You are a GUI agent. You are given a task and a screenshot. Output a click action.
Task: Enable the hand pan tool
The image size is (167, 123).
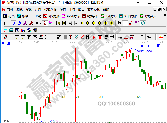119,23
